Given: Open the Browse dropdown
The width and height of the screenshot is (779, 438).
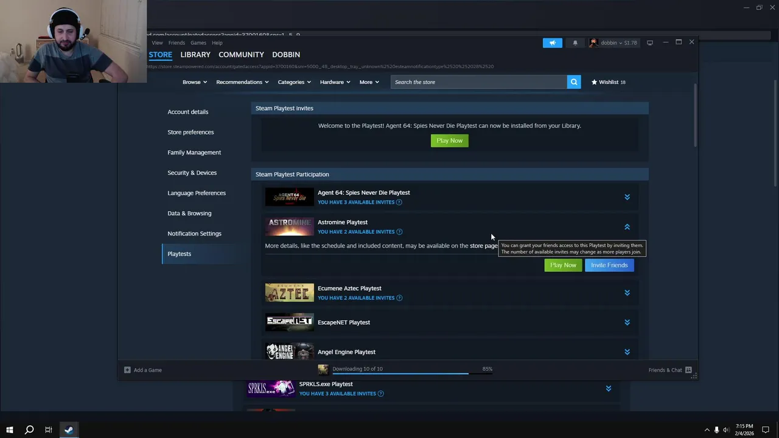Looking at the screenshot, I should [x=195, y=82].
